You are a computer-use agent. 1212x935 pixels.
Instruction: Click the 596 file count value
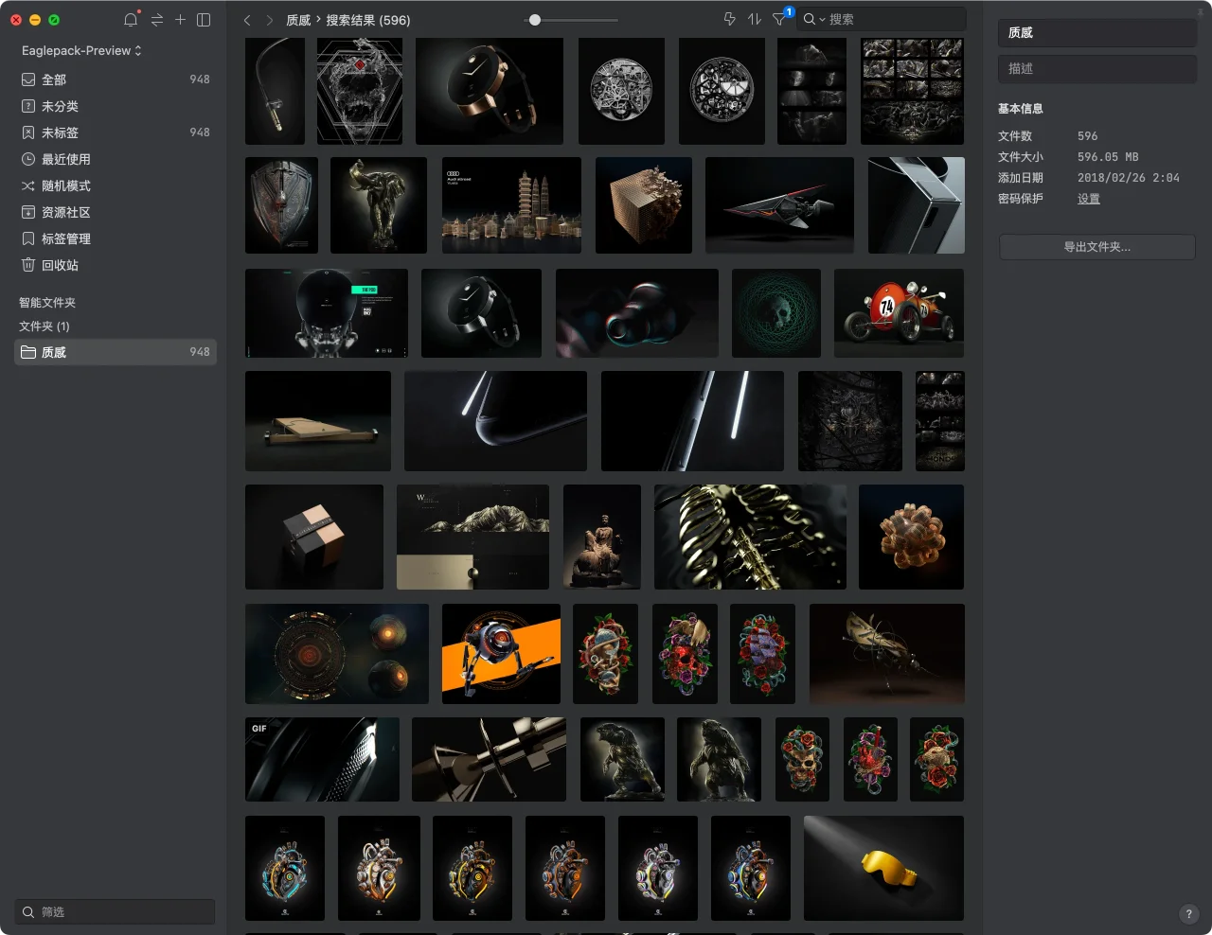click(x=1088, y=136)
